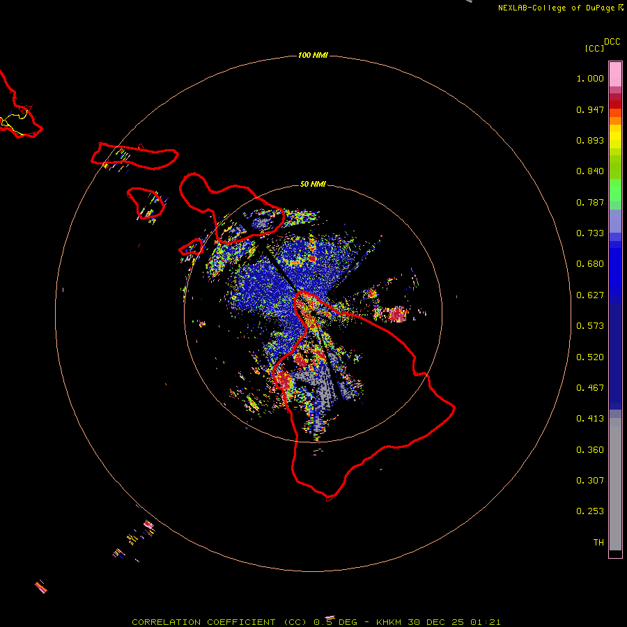This screenshot has height=627, width=627.
Task: Click the 0.573 scale value
Action: click(590, 326)
